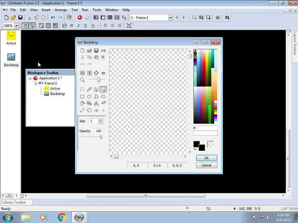Screen dimensions: 298x223
Task: Click the Save icon in main toolbar
Action: point(20,18)
